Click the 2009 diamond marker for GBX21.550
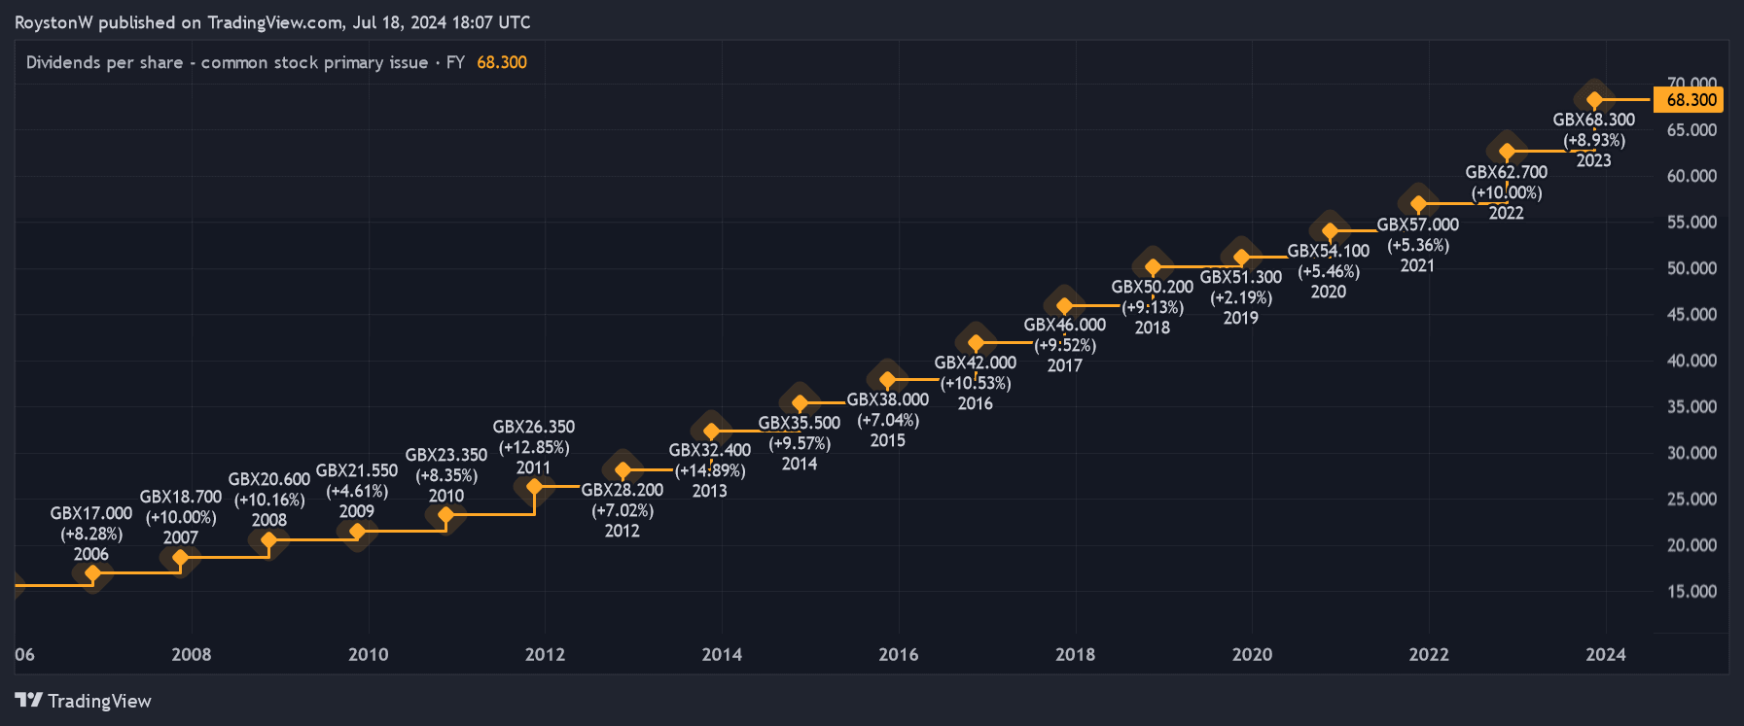 [357, 532]
